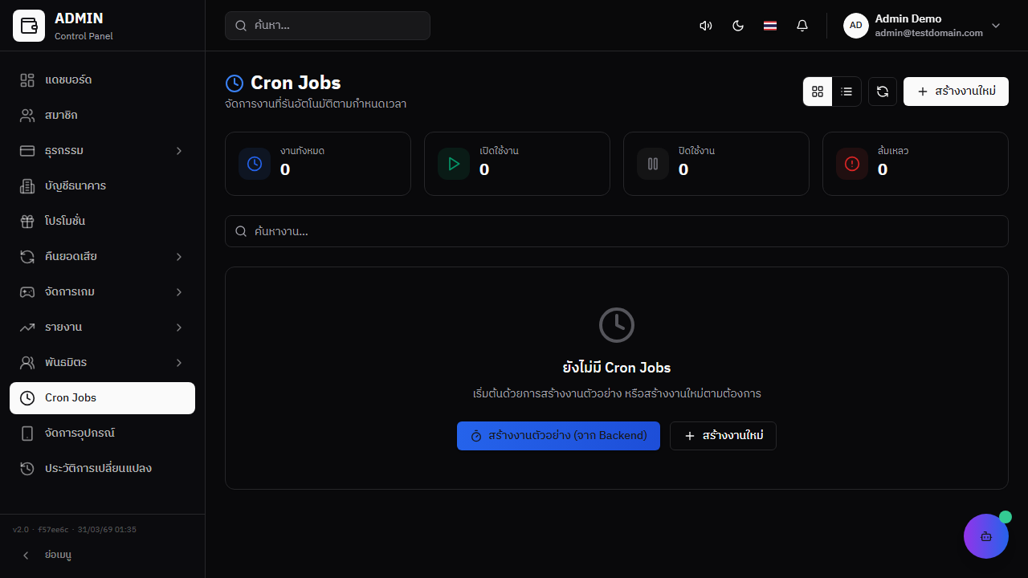The width and height of the screenshot is (1028, 578).
Task: Open the Admin Demo profile menu
Action: 922,25
